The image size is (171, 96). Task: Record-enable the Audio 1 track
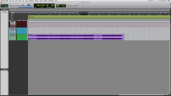tap(11, 29)
